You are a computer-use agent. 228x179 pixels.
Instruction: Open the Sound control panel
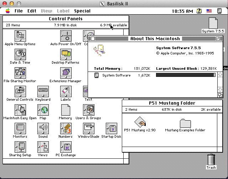coord(43,128)
